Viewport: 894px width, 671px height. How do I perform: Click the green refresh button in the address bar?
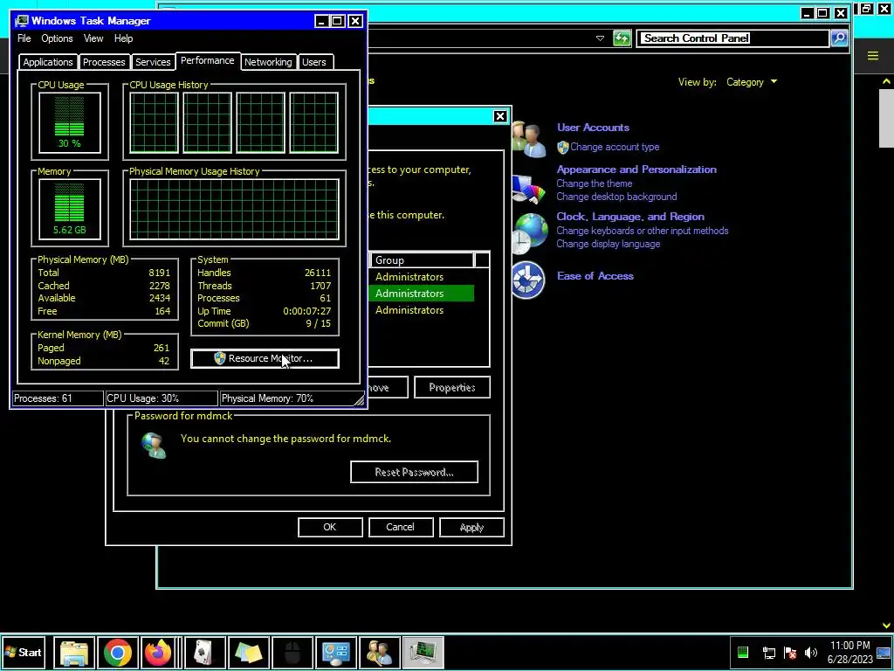[x=622, y=38]
